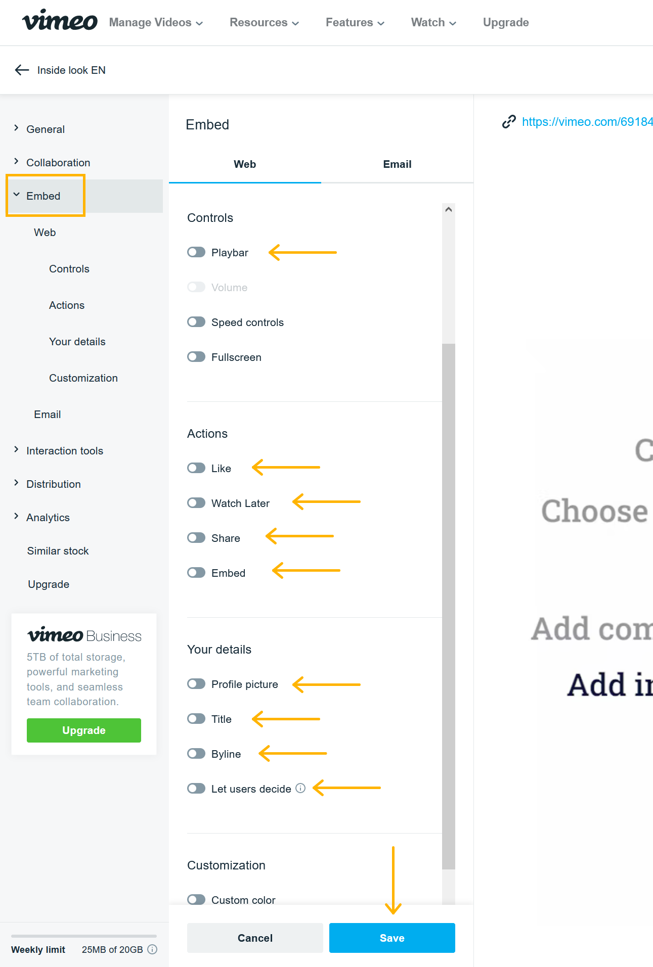The width and height of the screenshot is (653, 967).
Task: Click the scroll-up arrow in the Embed panel
Action: point(448,210)
